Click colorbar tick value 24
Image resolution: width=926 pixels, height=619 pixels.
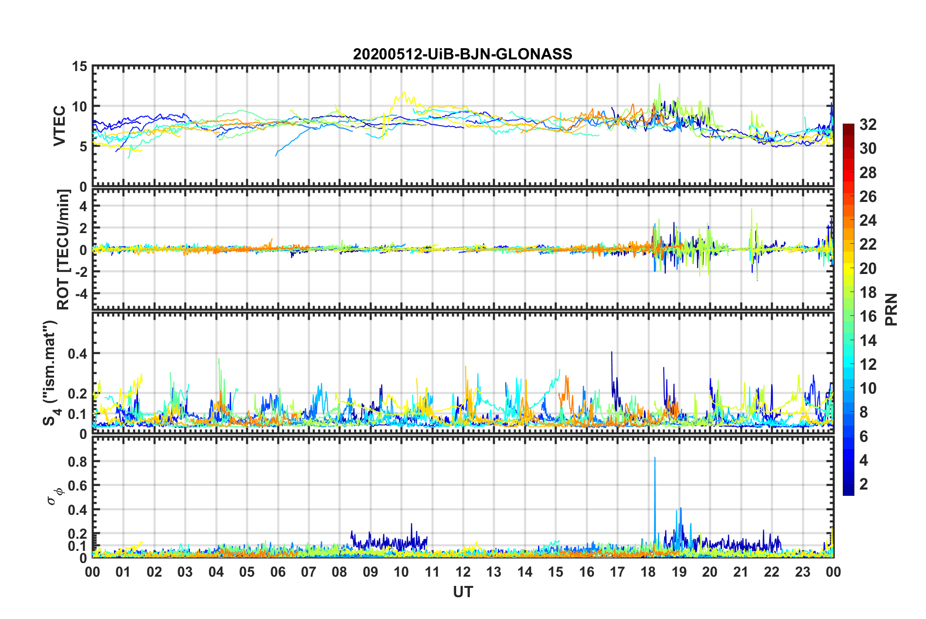868,220
